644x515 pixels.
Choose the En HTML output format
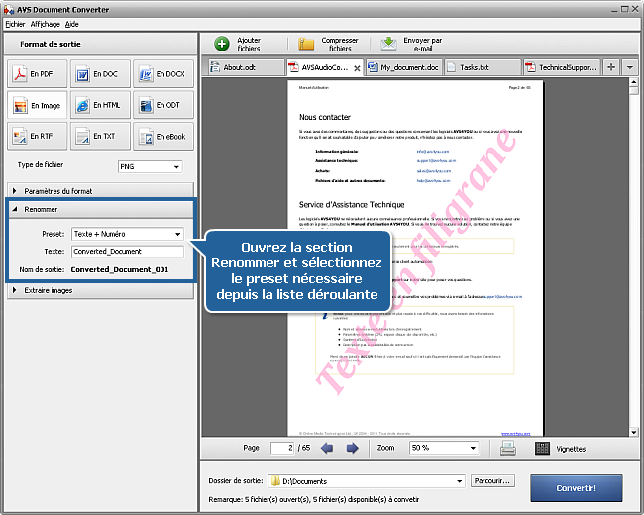(100, 105)
